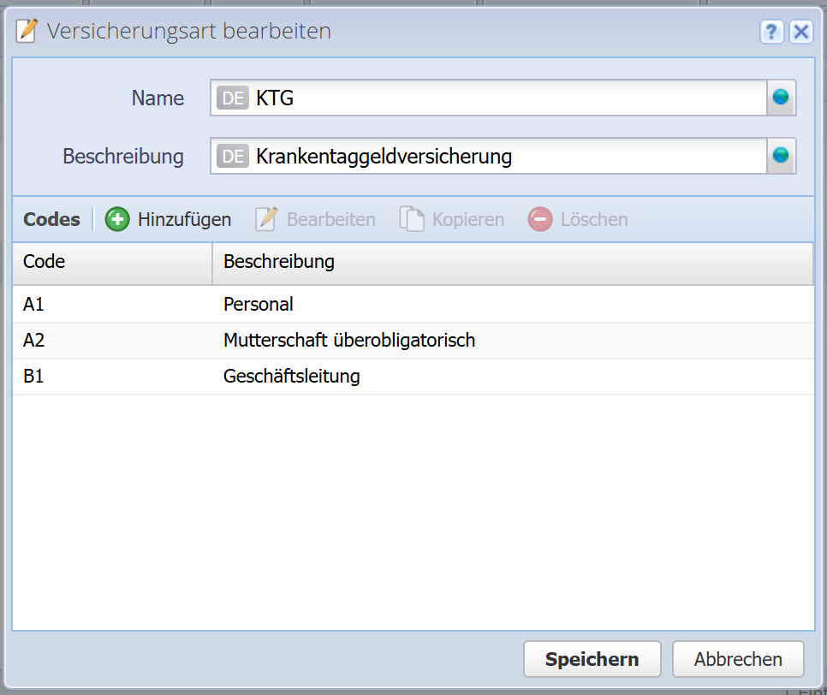Click the Beschreibung column header in the table
This screenshot has height=695, width=827.
coord(514,262)
